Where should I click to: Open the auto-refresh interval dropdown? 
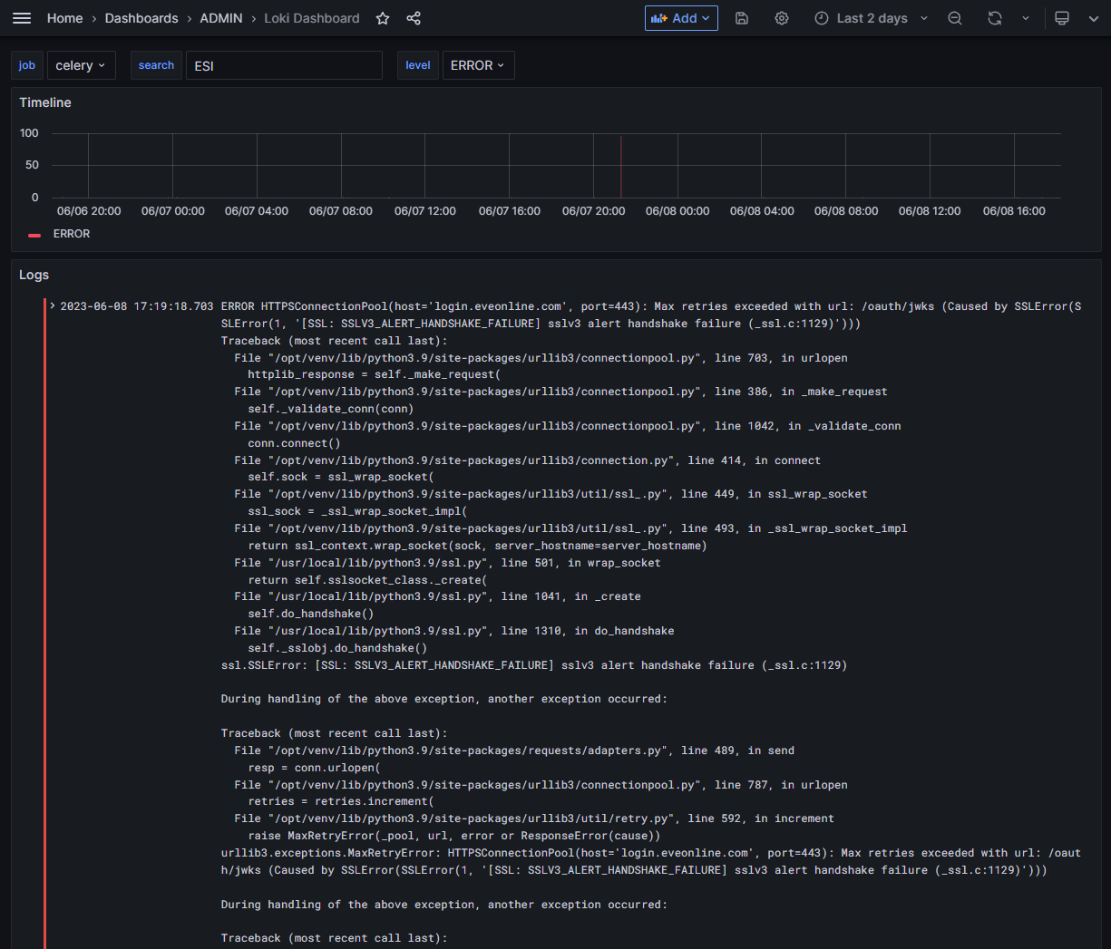[1026, 17]
